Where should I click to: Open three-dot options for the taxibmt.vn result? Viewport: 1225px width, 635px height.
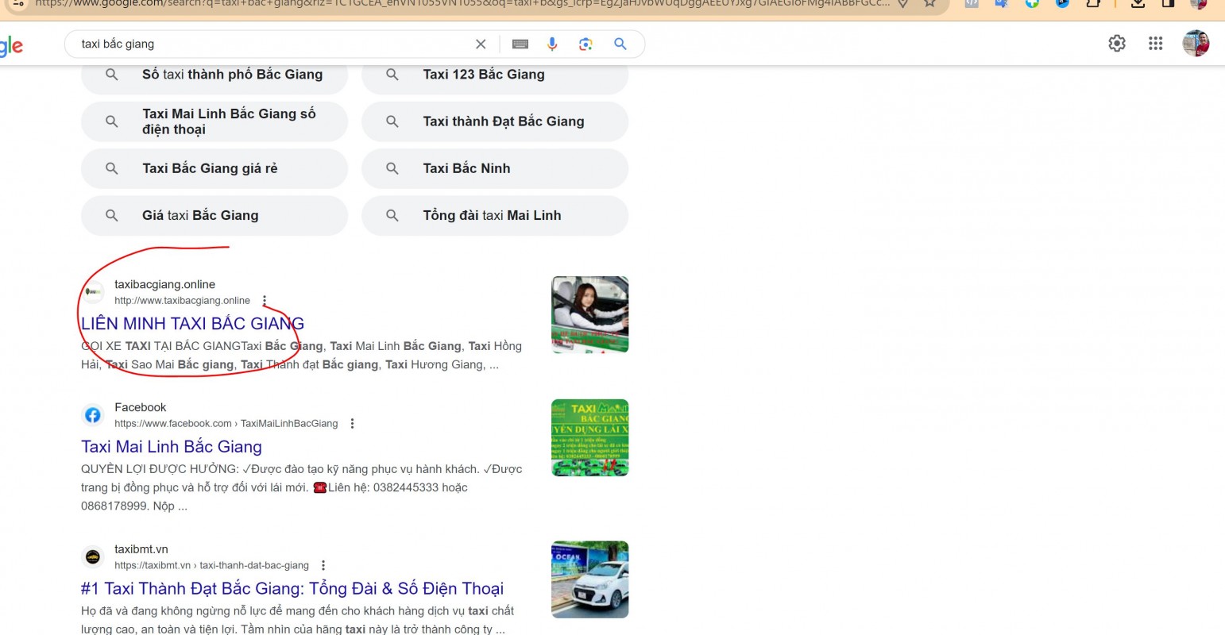[x=323, y=565]
